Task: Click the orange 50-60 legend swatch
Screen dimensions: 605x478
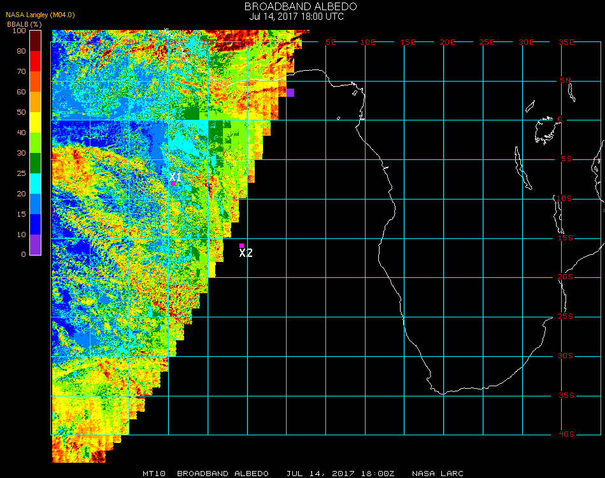Action: point(36,102)
